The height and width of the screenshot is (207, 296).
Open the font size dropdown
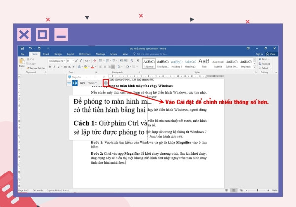(73, 61)
